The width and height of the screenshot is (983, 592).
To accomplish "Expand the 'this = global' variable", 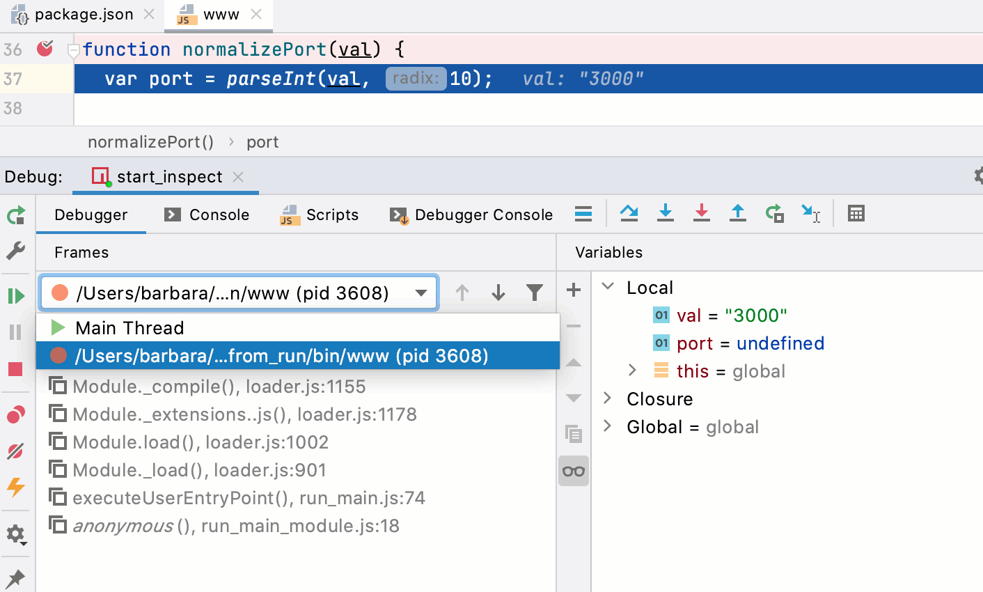I will 632,370.
